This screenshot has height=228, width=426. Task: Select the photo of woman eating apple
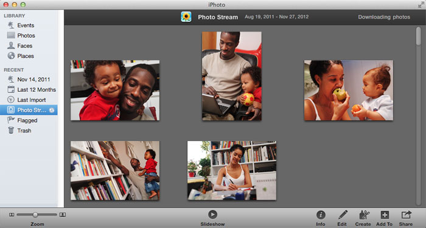(349, 91)
